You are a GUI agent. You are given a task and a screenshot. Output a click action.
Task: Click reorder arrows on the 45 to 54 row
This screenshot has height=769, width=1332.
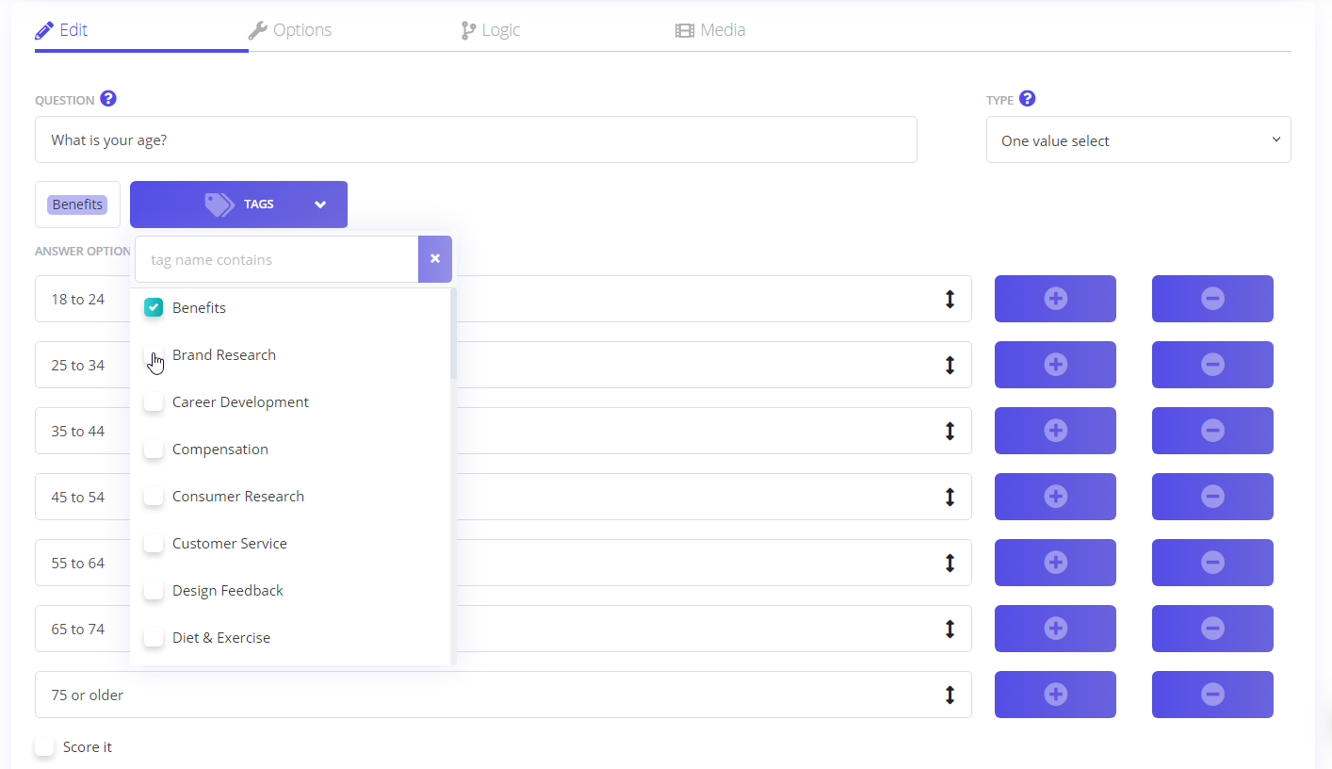(950, 497)
